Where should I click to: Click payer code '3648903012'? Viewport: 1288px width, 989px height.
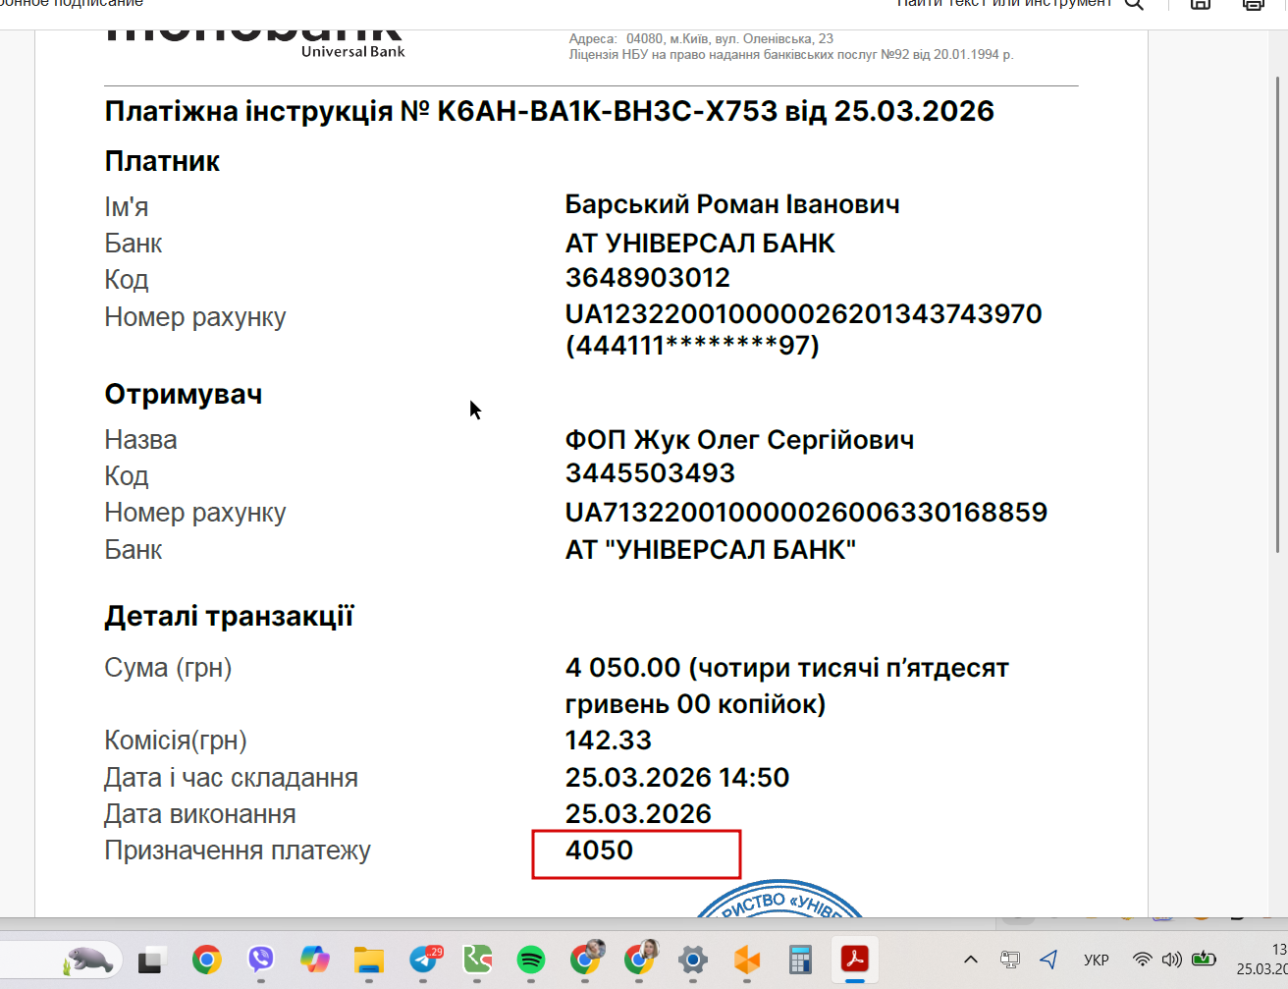[x=648, y=278]
